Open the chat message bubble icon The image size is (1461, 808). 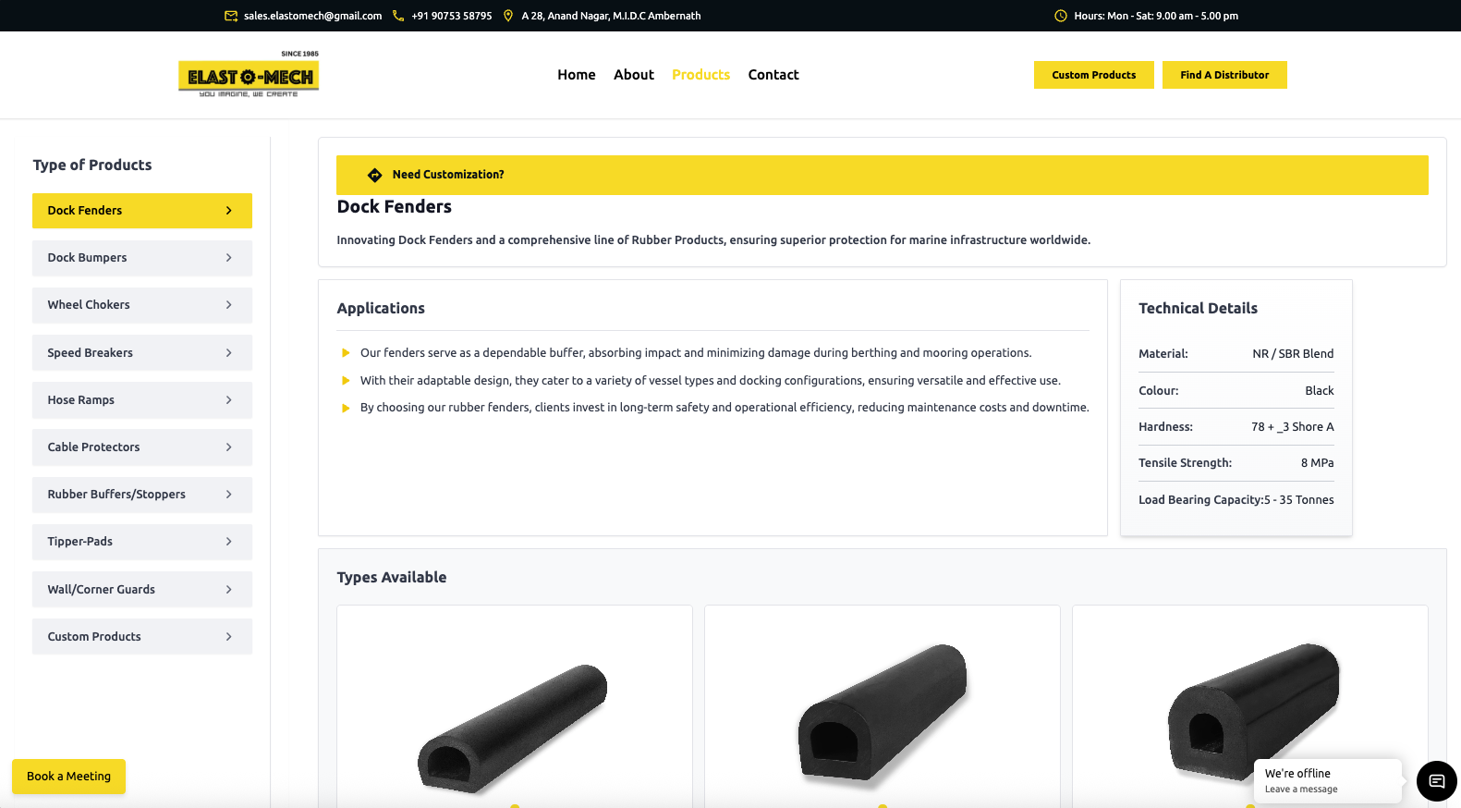1437,781
